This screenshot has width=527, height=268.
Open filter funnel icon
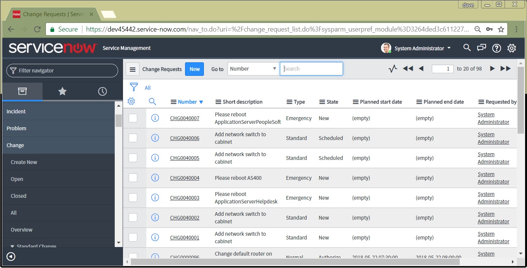[x=134, y=87]
